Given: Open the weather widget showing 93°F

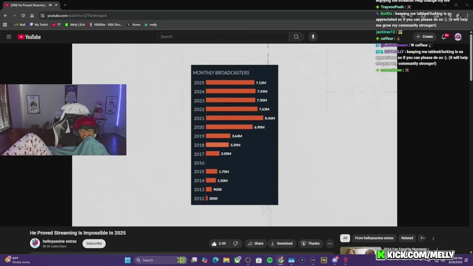Looking at the screenshot, I should coord(17,260).
